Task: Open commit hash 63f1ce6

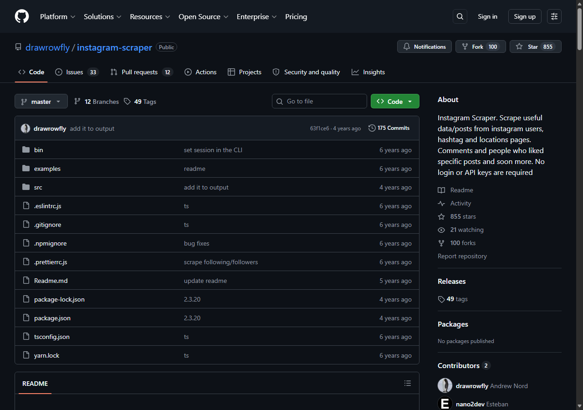Action: click(319, 128)
